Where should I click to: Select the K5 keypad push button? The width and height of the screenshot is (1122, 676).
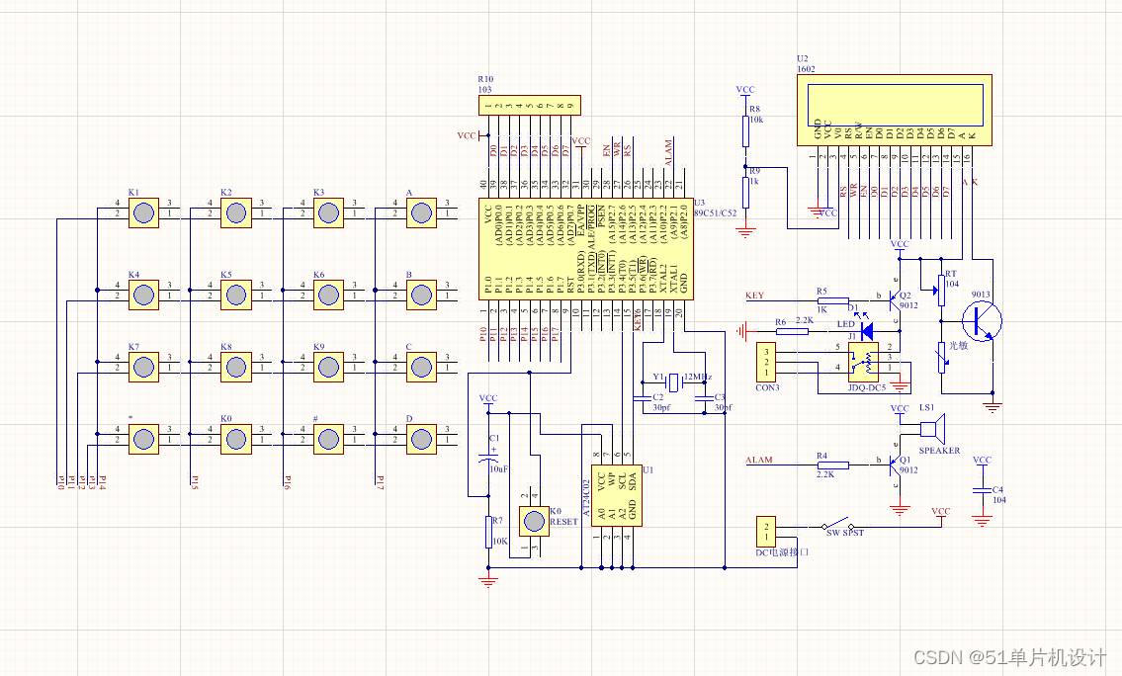[236, 295]
